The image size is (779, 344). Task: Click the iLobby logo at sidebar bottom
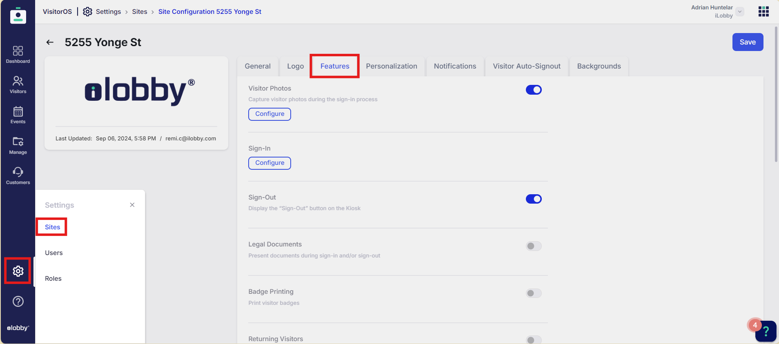coord(18,328)
